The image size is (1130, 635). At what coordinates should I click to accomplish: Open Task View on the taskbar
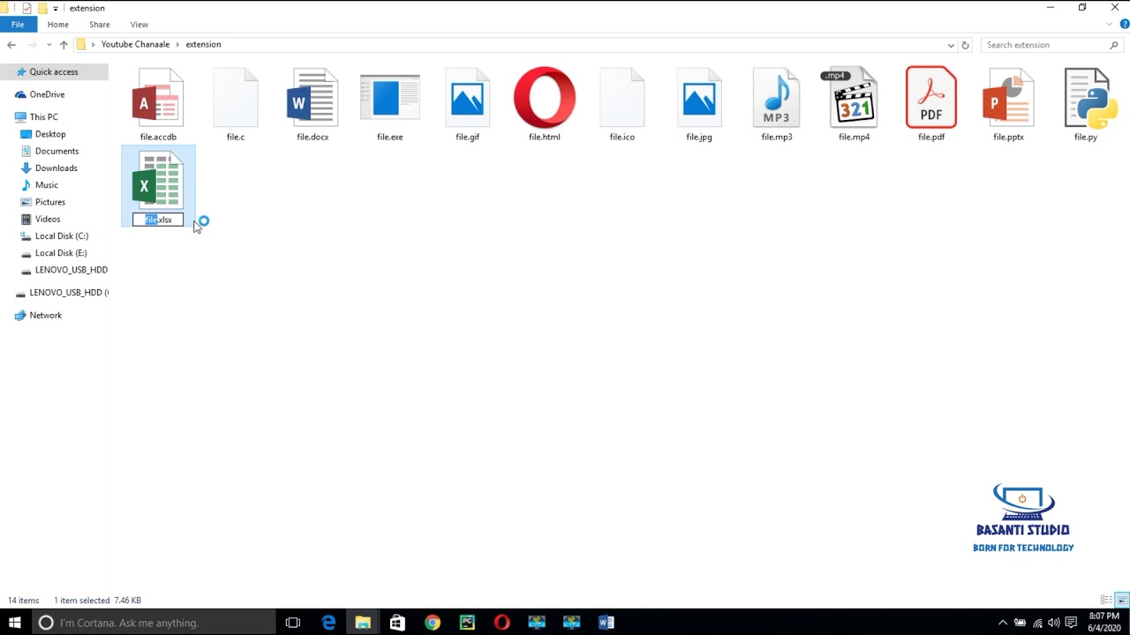[x=293, y=623]
